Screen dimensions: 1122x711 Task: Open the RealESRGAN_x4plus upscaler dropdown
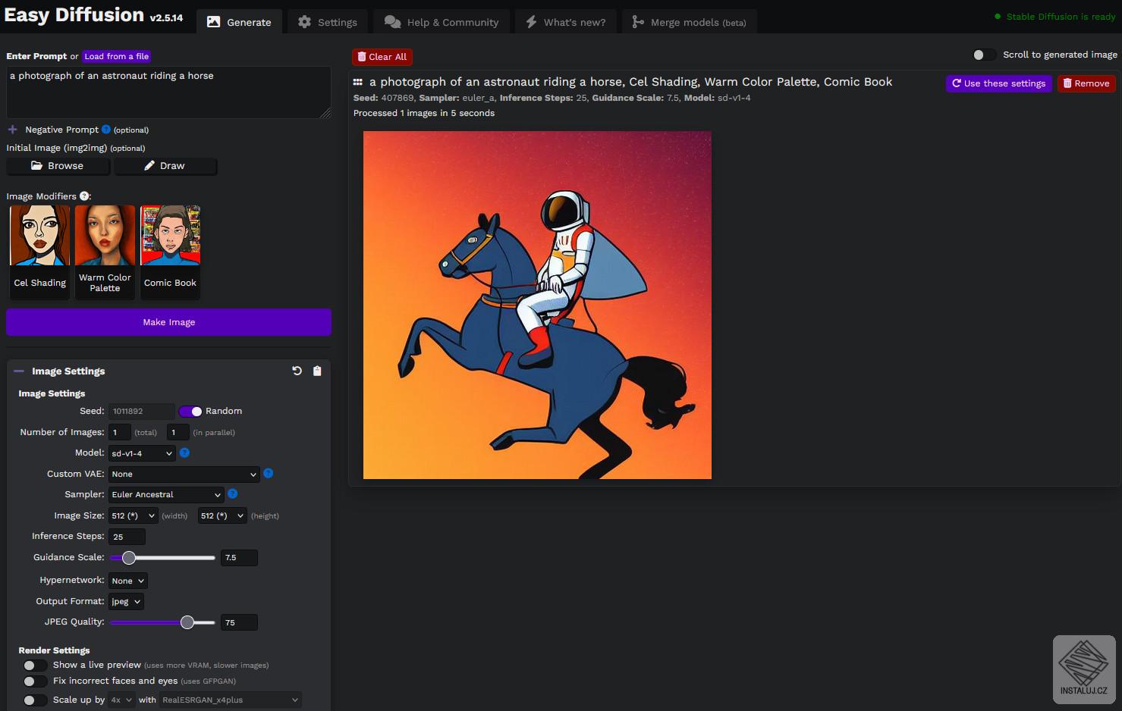231,700
